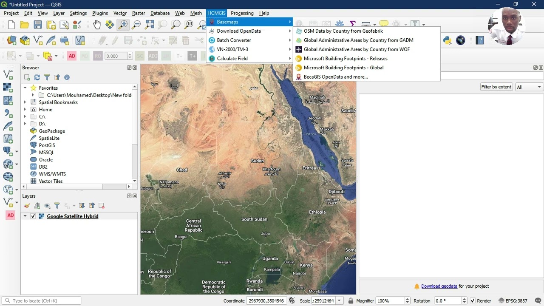Screen dimensions: 544x306
Task: Select OSM Data by Country from Geofabrik
Action: point(367,31)
